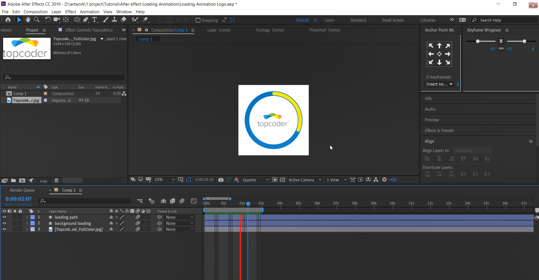Screen dimensions: 539x280
Task: Expand Topcoder FullColor.jpg layer properties
Action: tap(27, 229)
